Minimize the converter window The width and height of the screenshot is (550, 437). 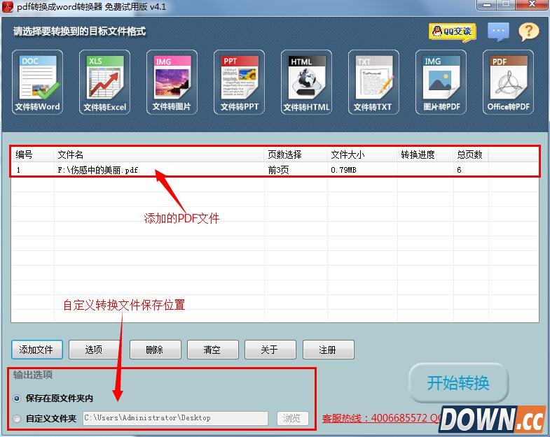487,5
